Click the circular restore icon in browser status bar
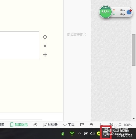This screenshot has height=139, width=136. [x=35, y=125]
